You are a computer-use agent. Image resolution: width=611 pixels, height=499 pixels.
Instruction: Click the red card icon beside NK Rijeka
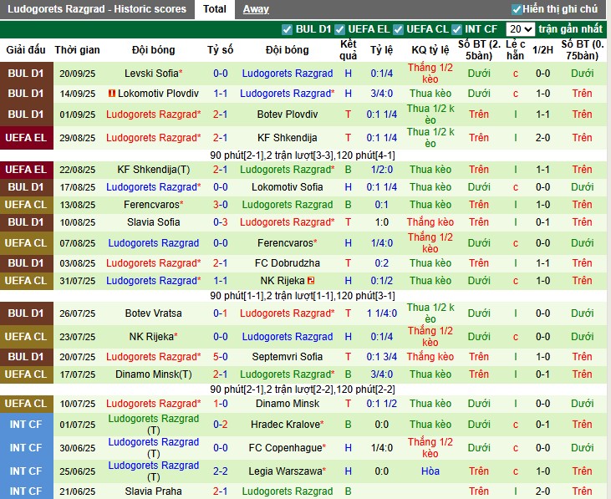pyautogui.click(x=311, y=281)
